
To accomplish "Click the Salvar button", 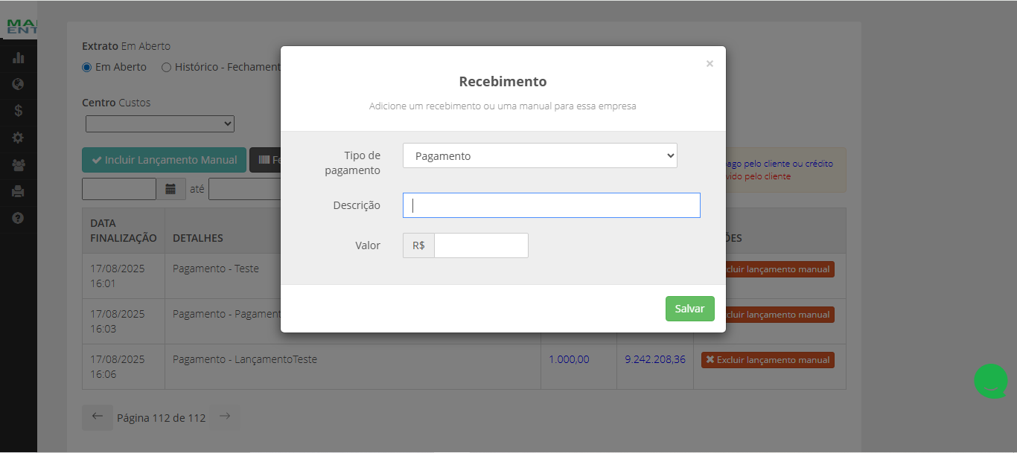I will (690, 309).
